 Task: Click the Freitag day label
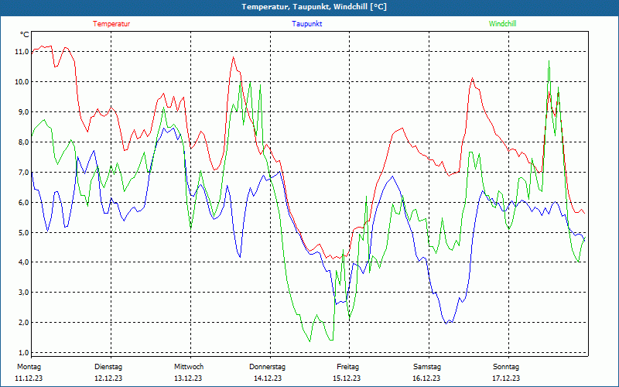click(x=347, y=367)
